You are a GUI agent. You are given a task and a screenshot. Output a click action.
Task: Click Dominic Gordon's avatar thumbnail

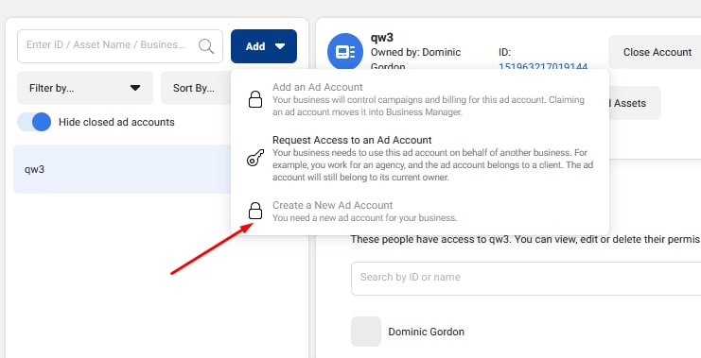(366, 332)
